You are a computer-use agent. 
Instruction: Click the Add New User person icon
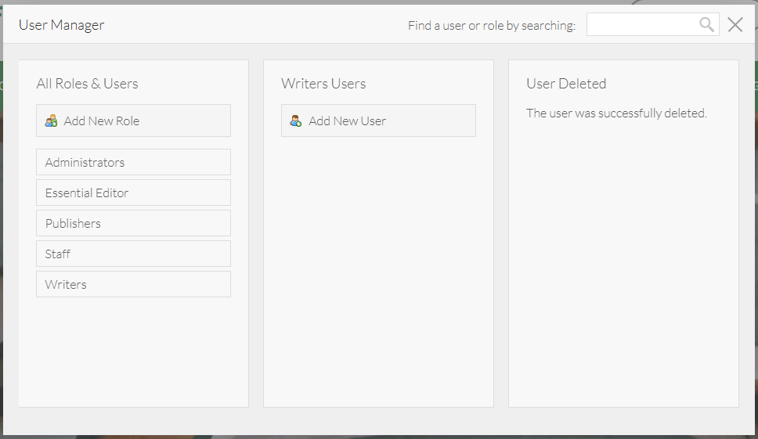click(x=295, y=121)
